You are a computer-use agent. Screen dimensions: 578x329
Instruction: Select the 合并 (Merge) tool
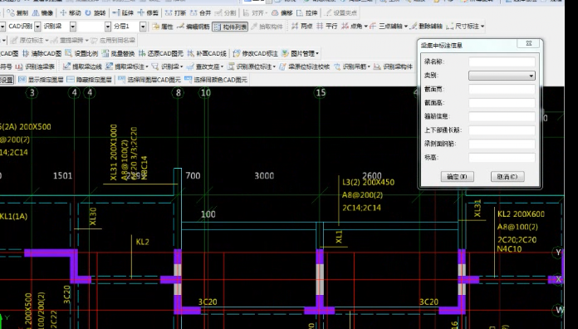(x=200, y=13)
